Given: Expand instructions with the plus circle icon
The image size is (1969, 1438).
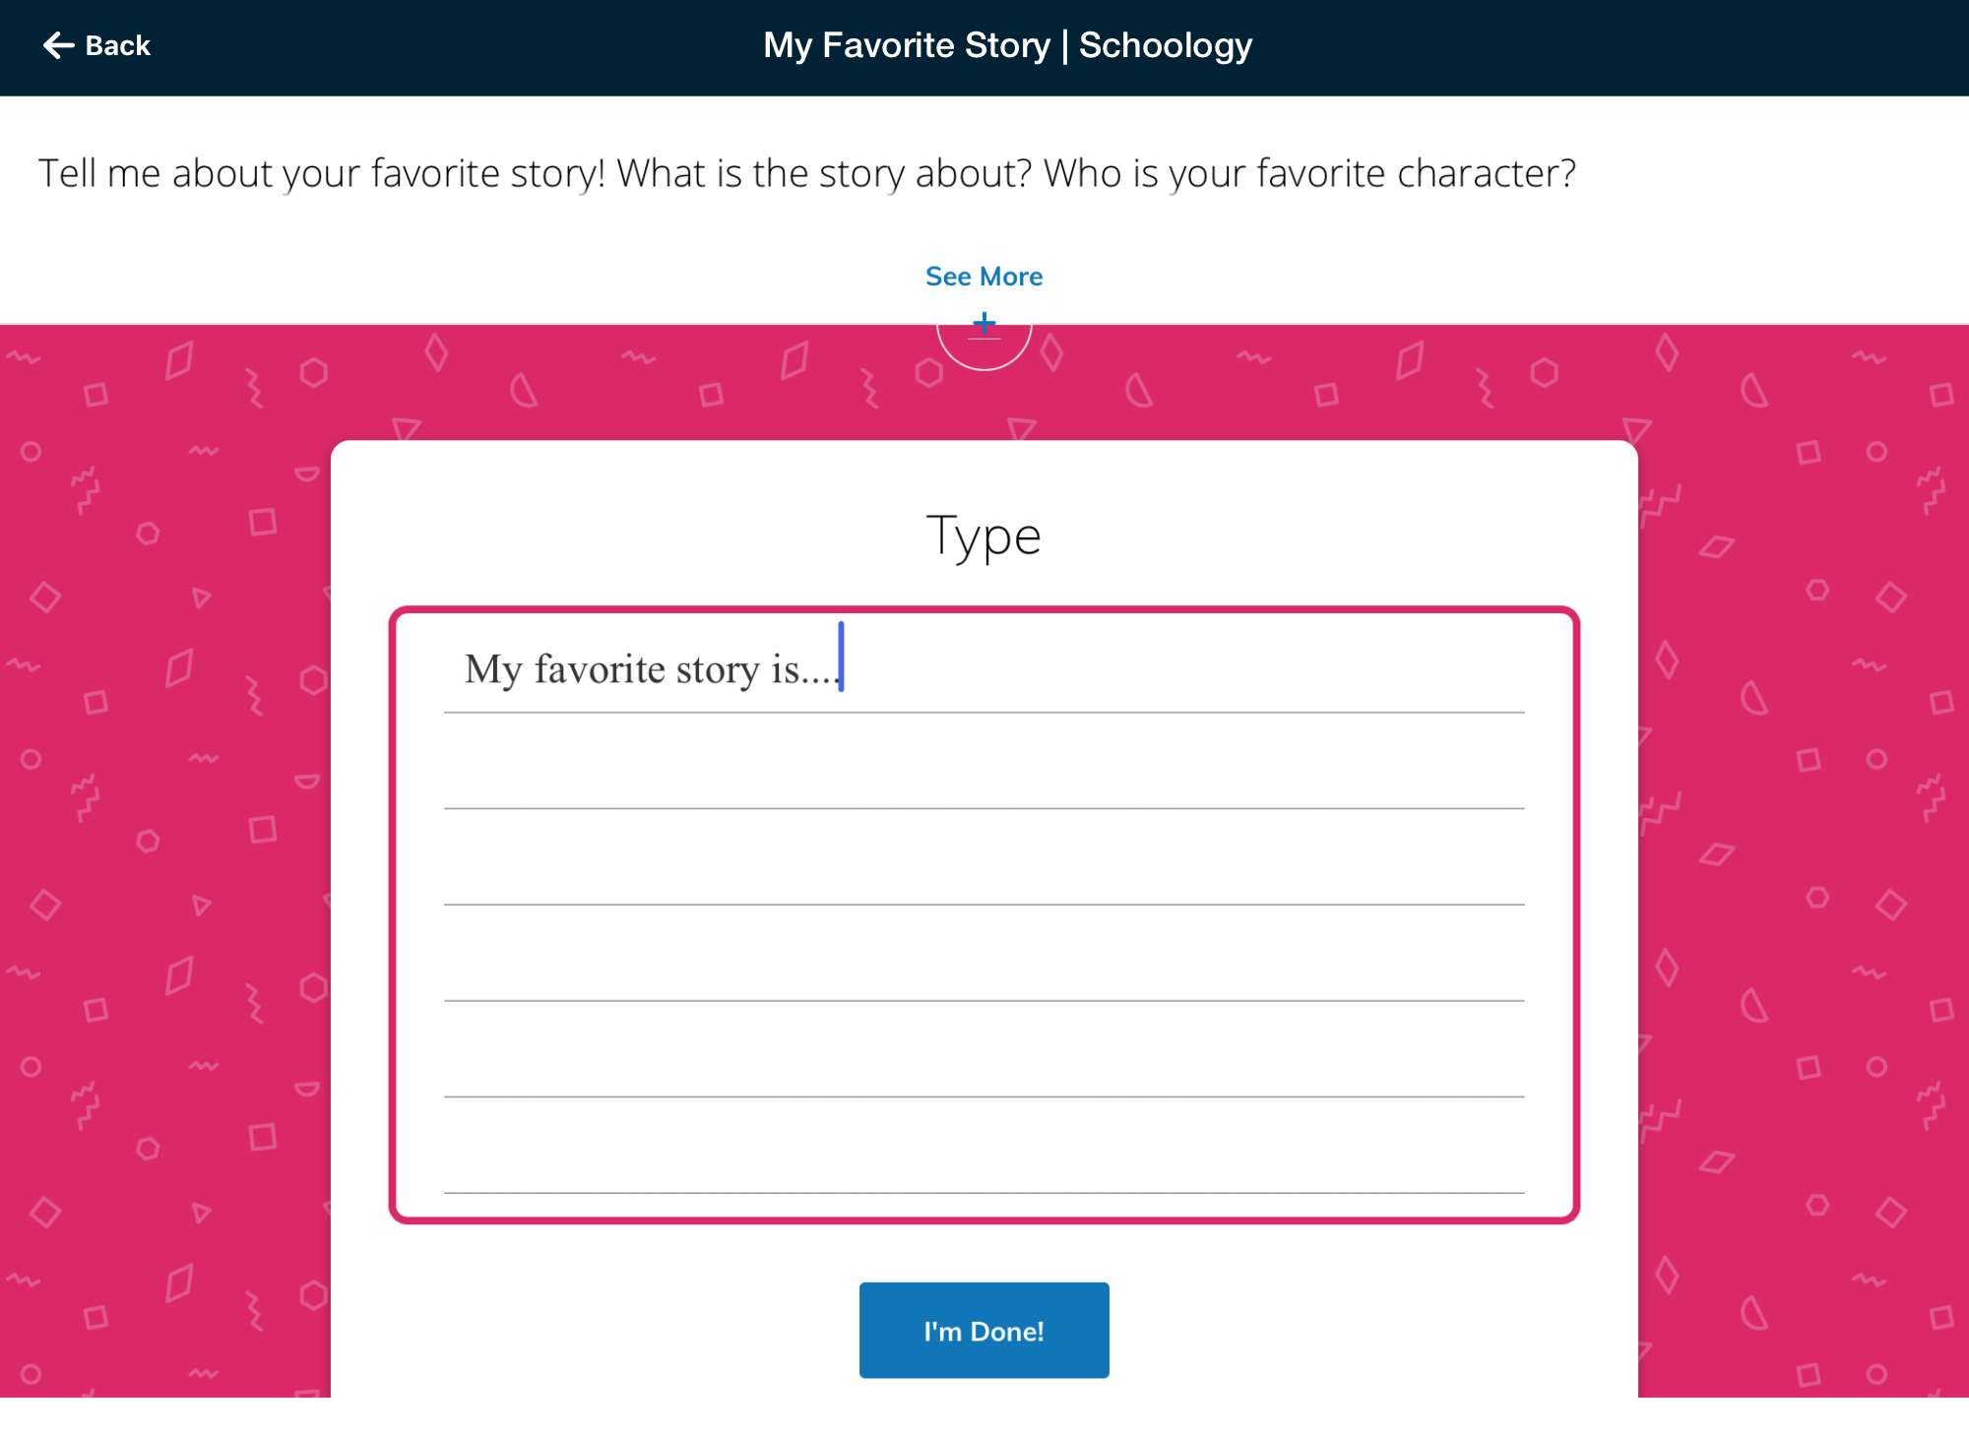Looking at the screenshot, I should 984,326.
